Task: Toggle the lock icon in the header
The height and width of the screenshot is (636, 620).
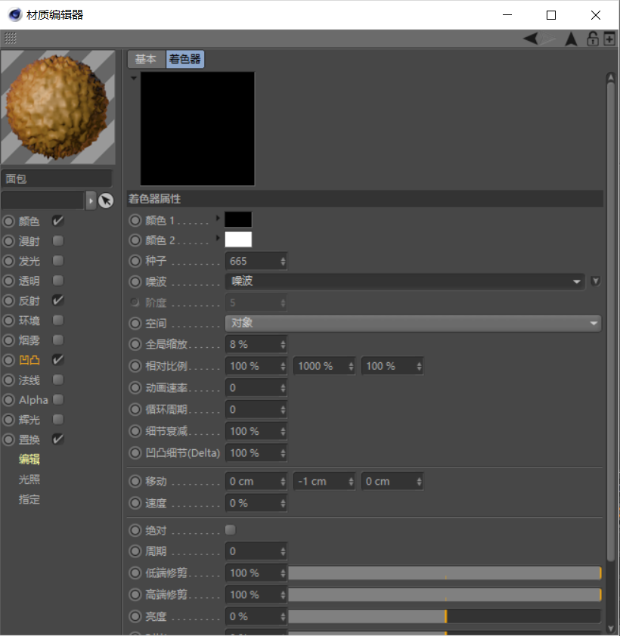Action: pyautogui.click(x=593, y=39)
